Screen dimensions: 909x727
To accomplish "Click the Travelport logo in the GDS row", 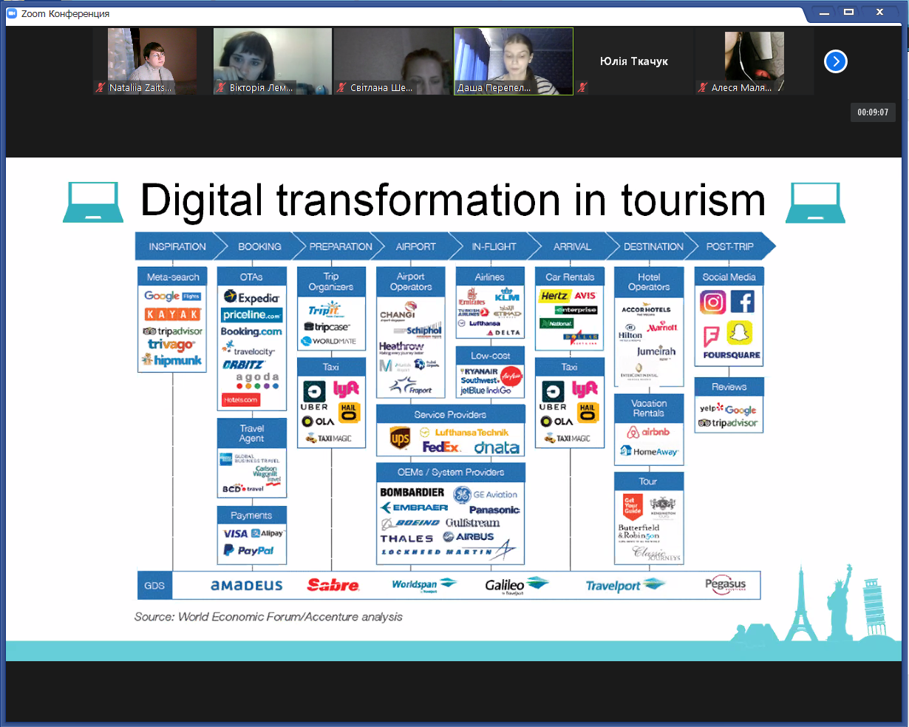I will 625,585.
